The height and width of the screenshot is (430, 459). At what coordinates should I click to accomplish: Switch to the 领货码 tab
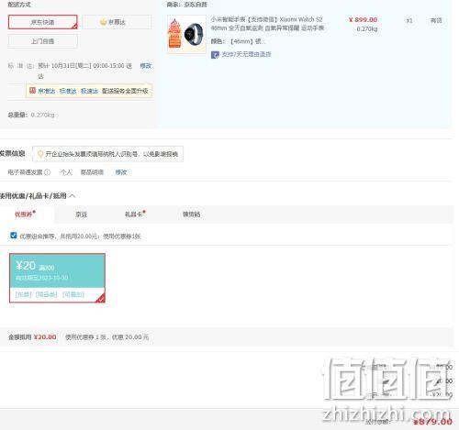(191, 215)
